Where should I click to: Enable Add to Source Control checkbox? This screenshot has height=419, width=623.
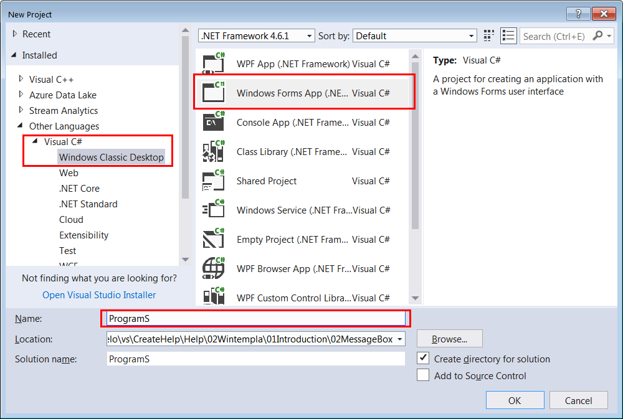[x=423, y=375]
